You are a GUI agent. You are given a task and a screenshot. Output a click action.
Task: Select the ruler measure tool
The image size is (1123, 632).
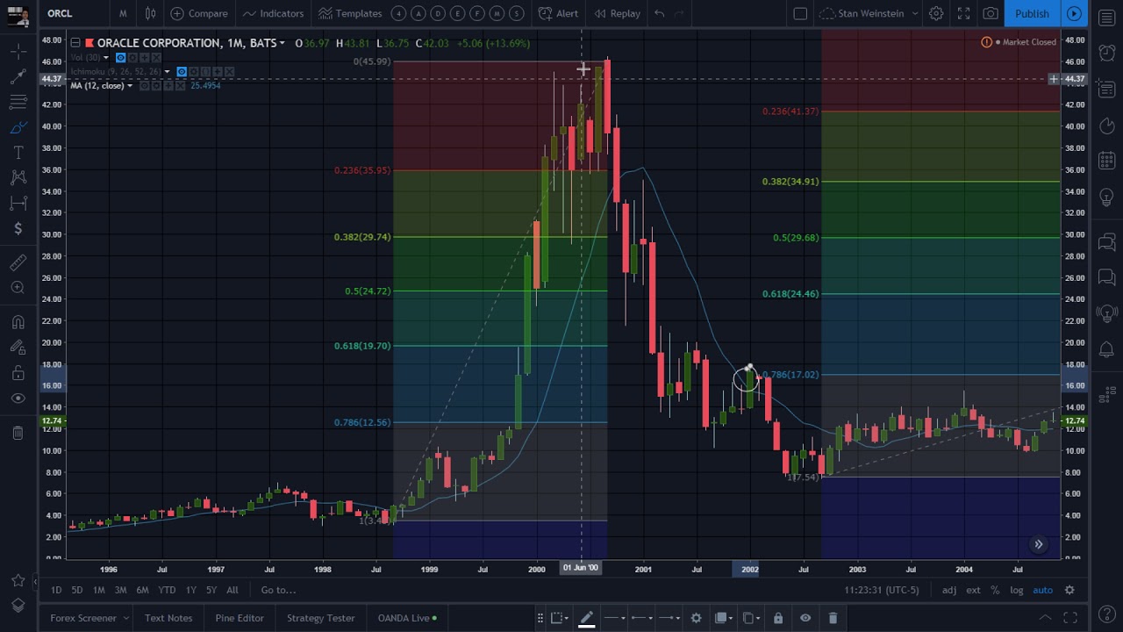[18, 262]
